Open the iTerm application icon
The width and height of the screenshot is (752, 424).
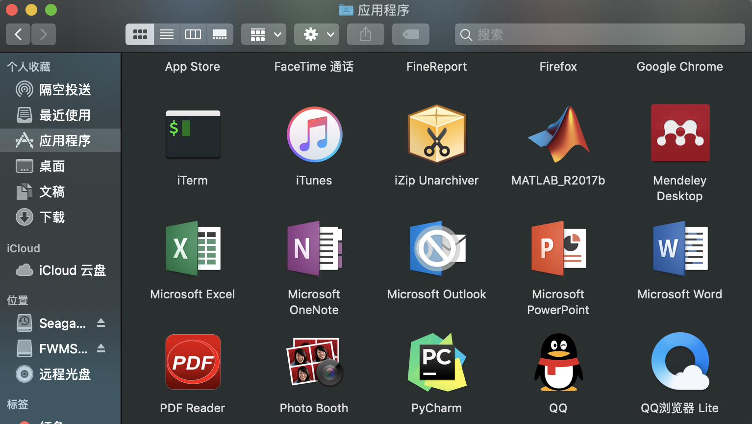(x=193, y=134)
